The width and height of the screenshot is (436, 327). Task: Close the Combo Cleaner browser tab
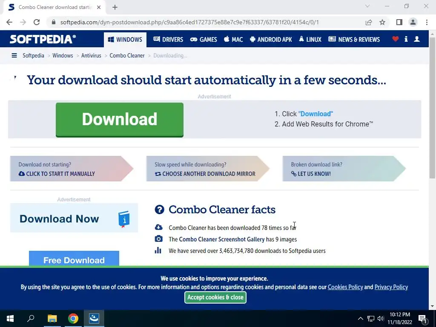[x=99, y=7]
